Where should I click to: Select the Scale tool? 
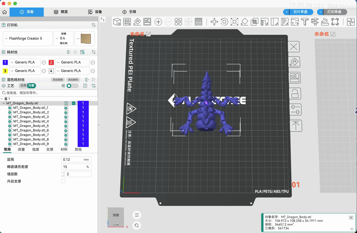(x=234, y=22)
